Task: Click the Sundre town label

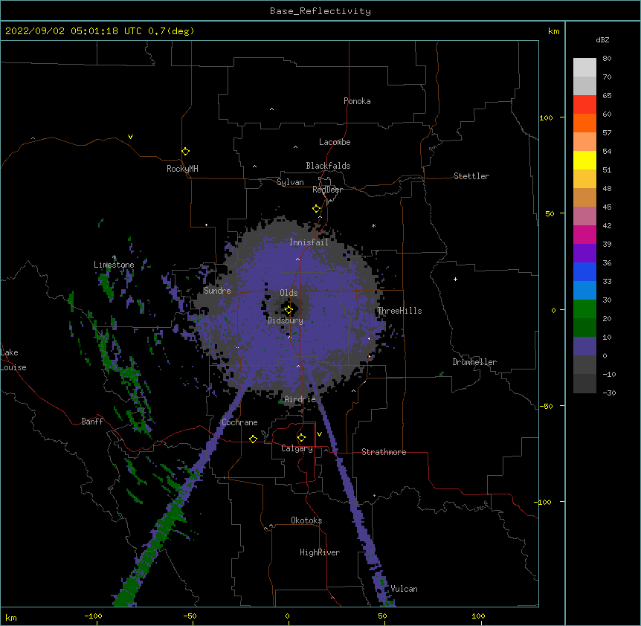Action: (x=217, y=291)
